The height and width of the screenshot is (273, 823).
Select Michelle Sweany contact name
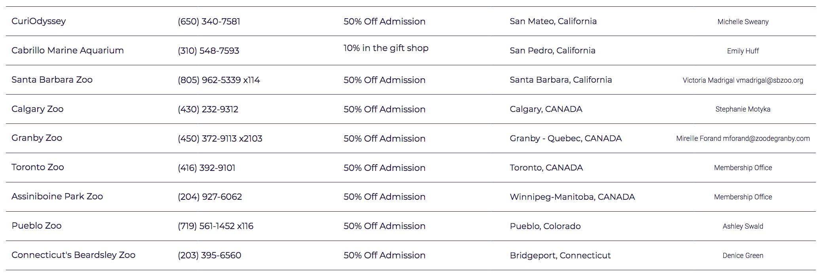pos(743,22)
